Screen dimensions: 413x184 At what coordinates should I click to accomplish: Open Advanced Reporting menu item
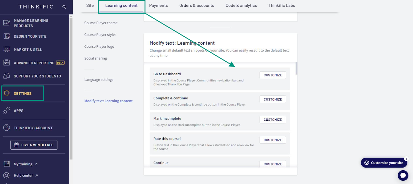[x=34, y=63]
